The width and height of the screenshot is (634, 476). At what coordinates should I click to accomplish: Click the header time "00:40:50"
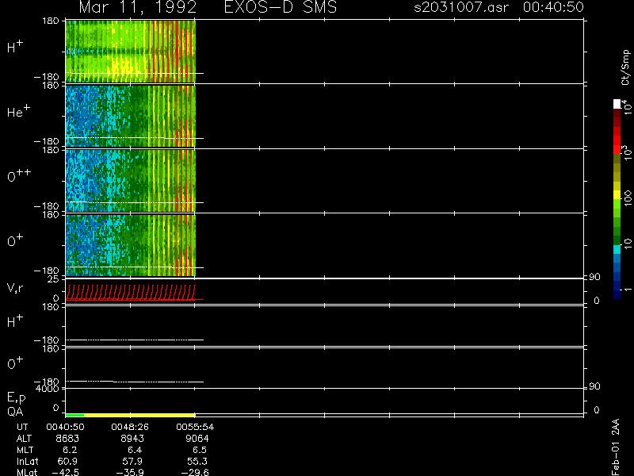click(x=553, y=7)
